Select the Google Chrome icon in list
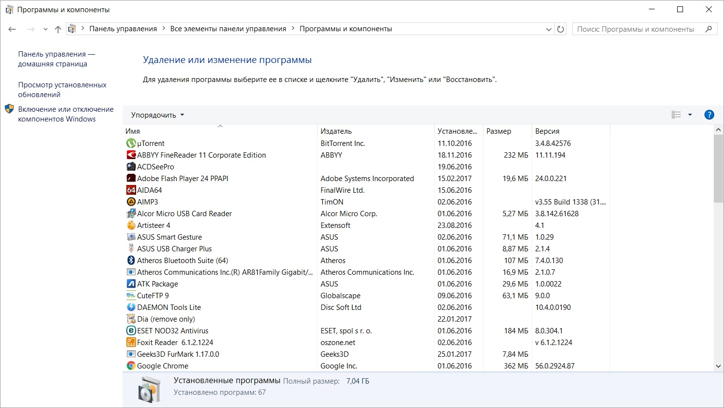The height and width of the screenshot is (408, 724). point(131,366)
